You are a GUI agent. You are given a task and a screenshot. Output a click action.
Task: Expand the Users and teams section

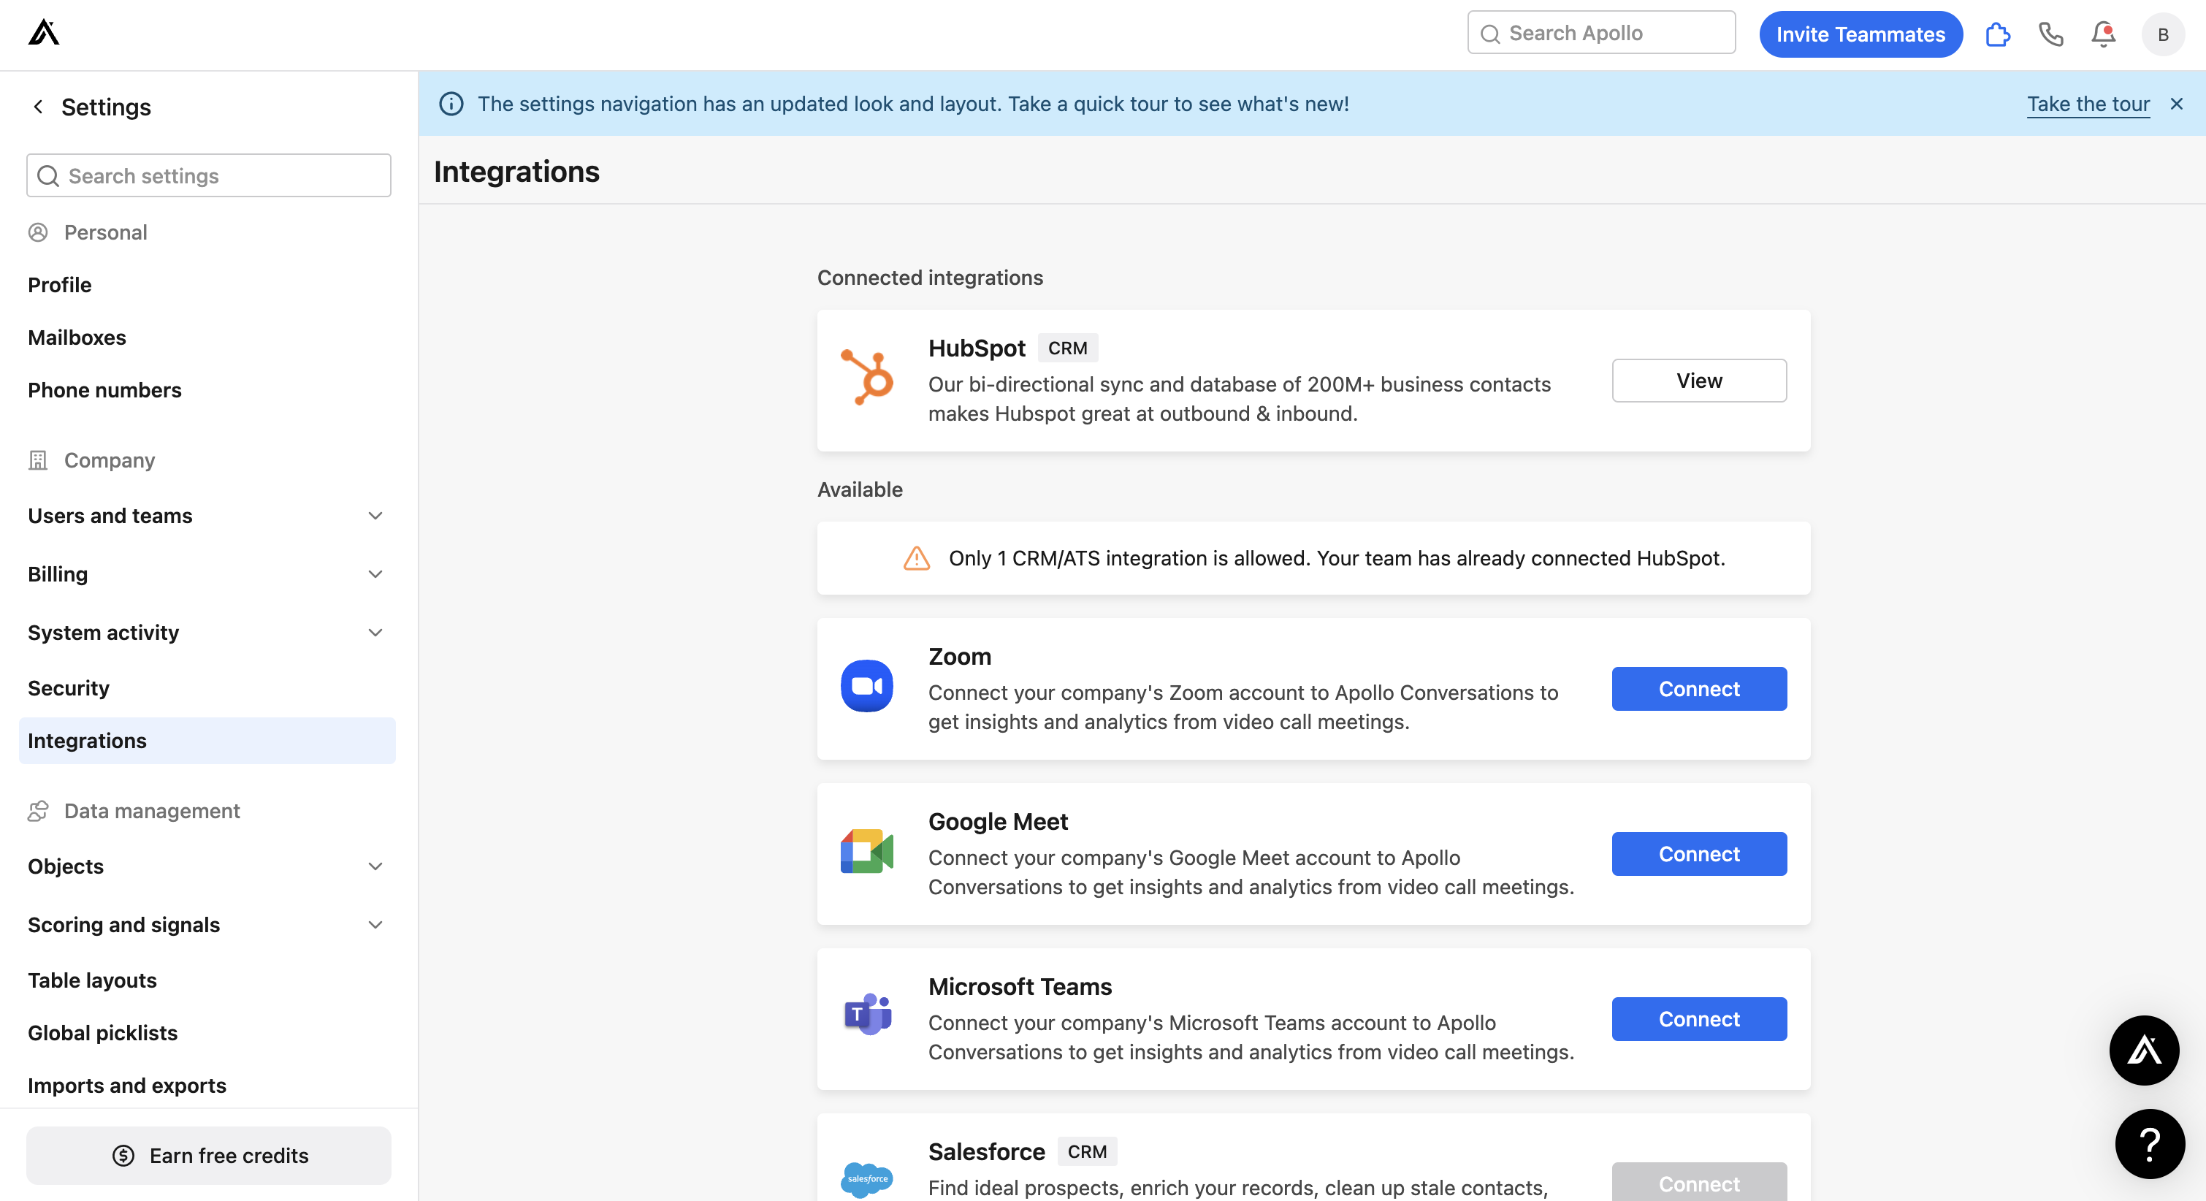pyautogui.click(x=375, y=516)
